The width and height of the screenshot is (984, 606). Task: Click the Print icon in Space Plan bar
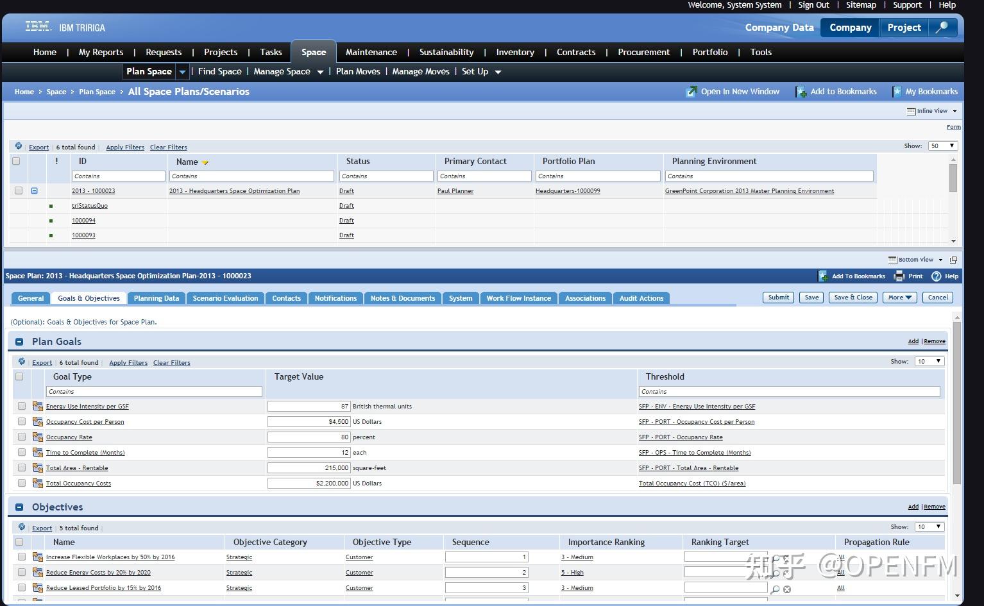coord(899,276)
